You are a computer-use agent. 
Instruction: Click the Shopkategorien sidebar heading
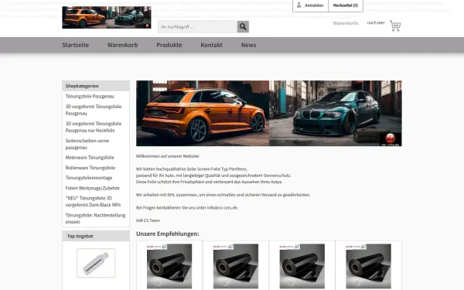82,86
